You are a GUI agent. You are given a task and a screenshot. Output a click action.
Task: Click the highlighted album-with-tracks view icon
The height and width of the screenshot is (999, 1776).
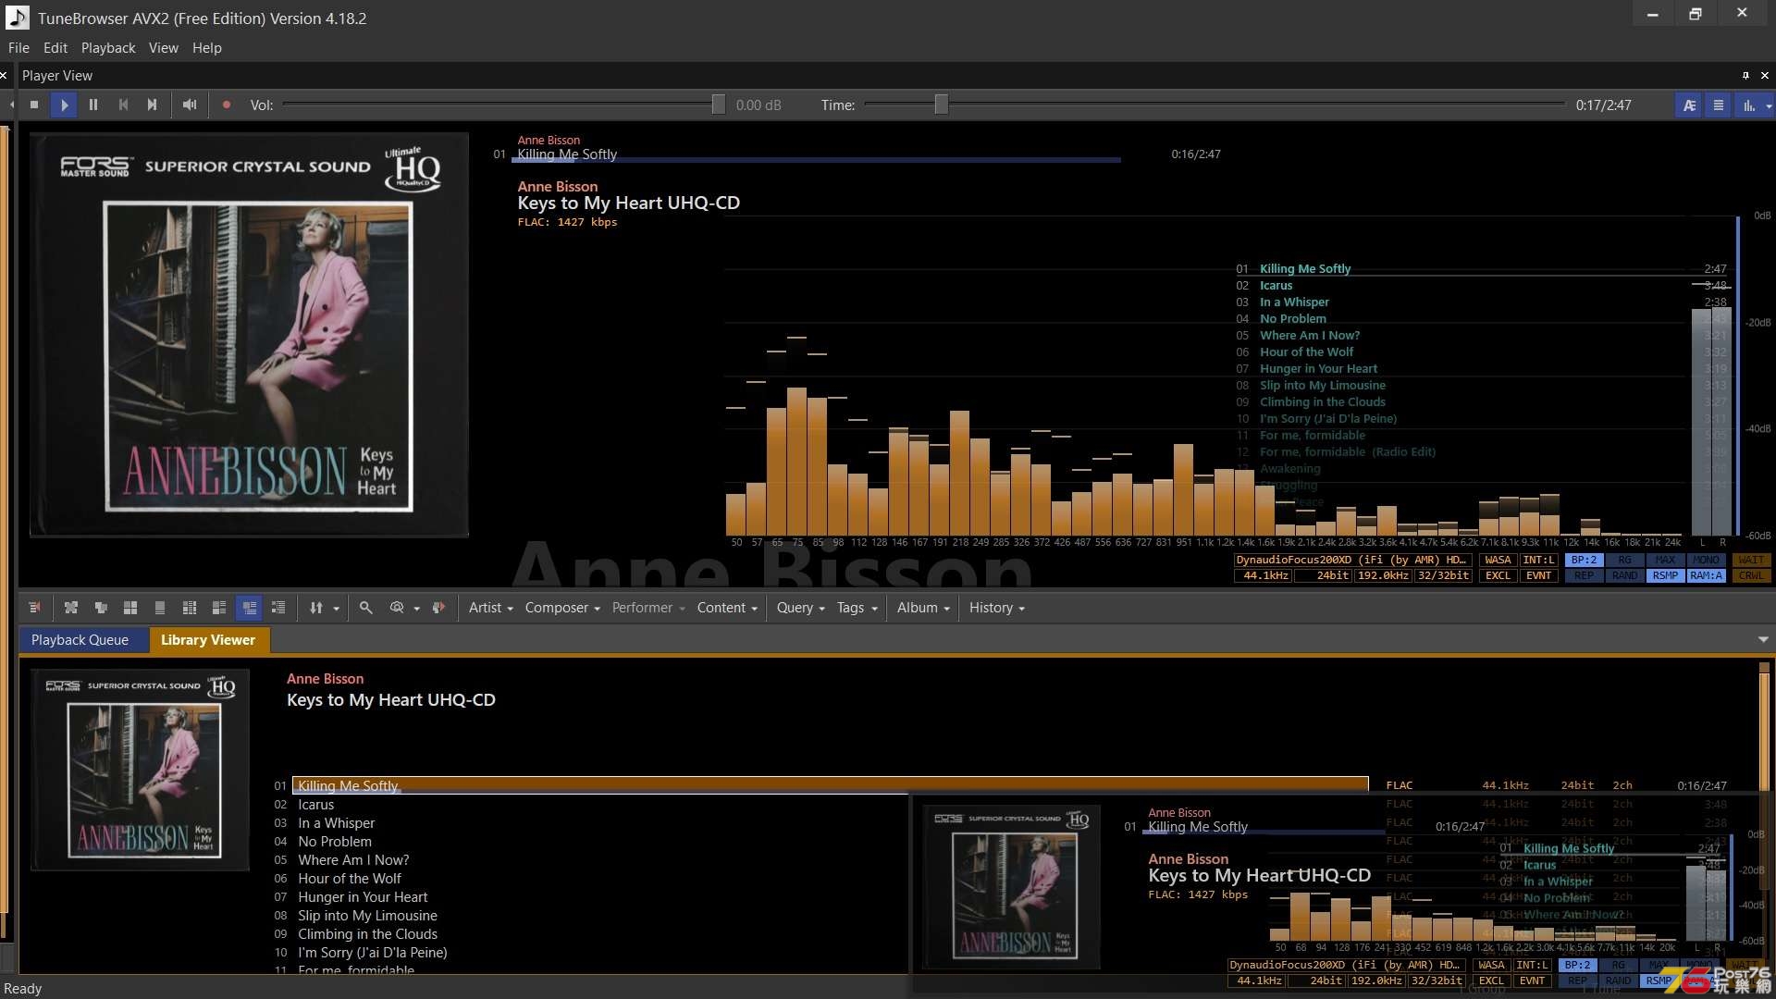coord(249,608)
